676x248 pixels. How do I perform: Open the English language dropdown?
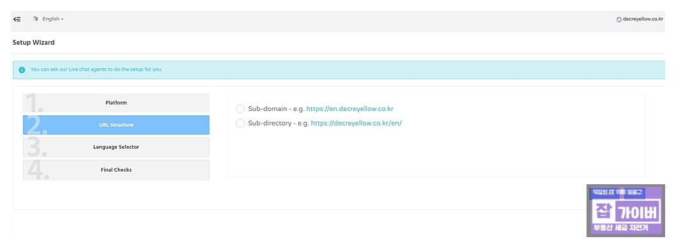click(52, 19)
